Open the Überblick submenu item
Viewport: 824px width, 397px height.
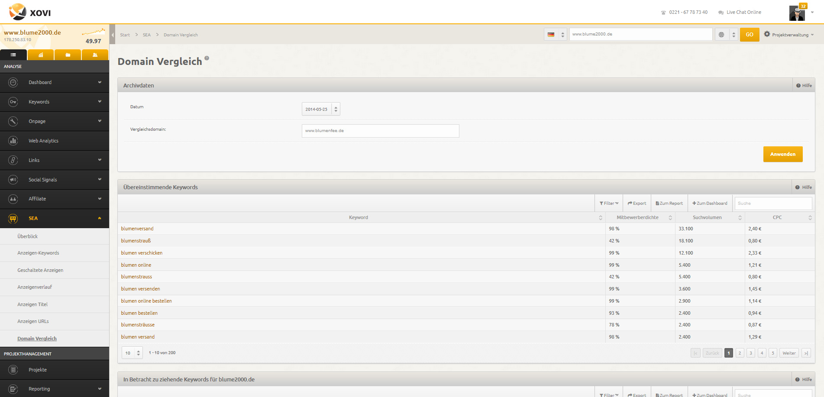point(55,236)
